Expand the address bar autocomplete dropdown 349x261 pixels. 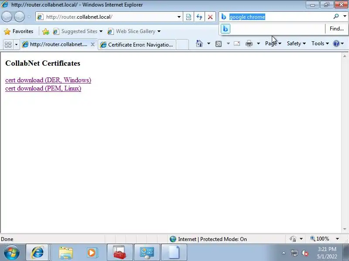click(x=179, y=17)
